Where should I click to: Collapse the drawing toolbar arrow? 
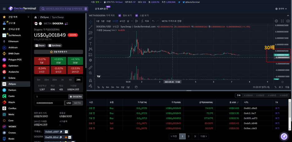(x=94, y=79)
